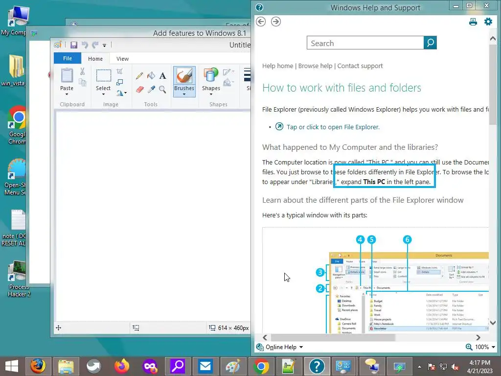Screen dimensions: 501x376
Task: Click the magnifier Search button in Help
Action: pos(430,43)
